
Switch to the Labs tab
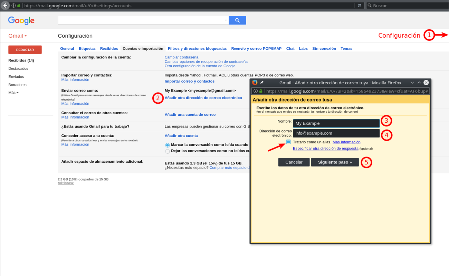point(303,48)
